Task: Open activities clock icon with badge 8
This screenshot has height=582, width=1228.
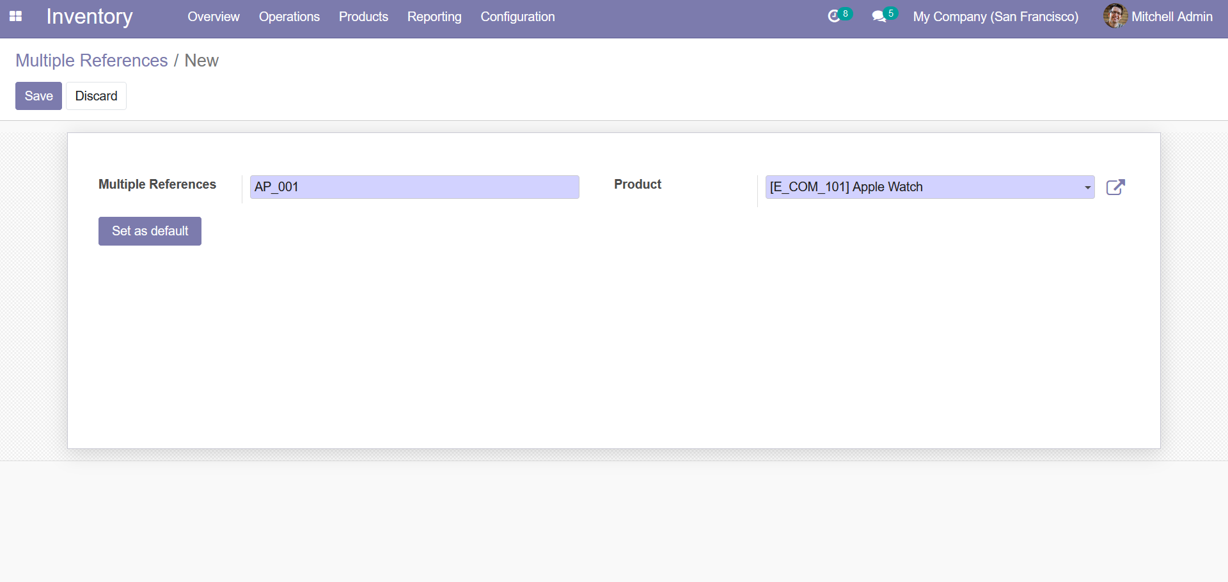Action: tap(839, 16)
